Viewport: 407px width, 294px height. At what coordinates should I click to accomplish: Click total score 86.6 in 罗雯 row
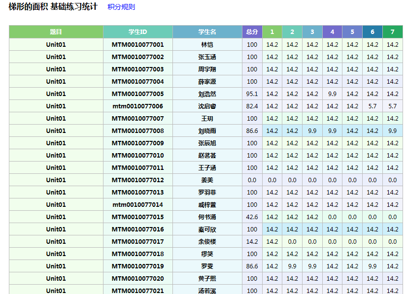[x=252, y=266]
